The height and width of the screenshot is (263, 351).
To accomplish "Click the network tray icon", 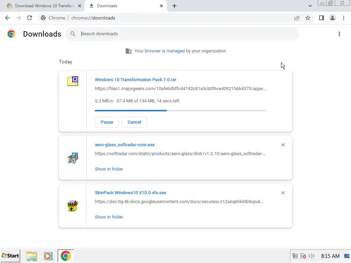I will pos(295,256).
